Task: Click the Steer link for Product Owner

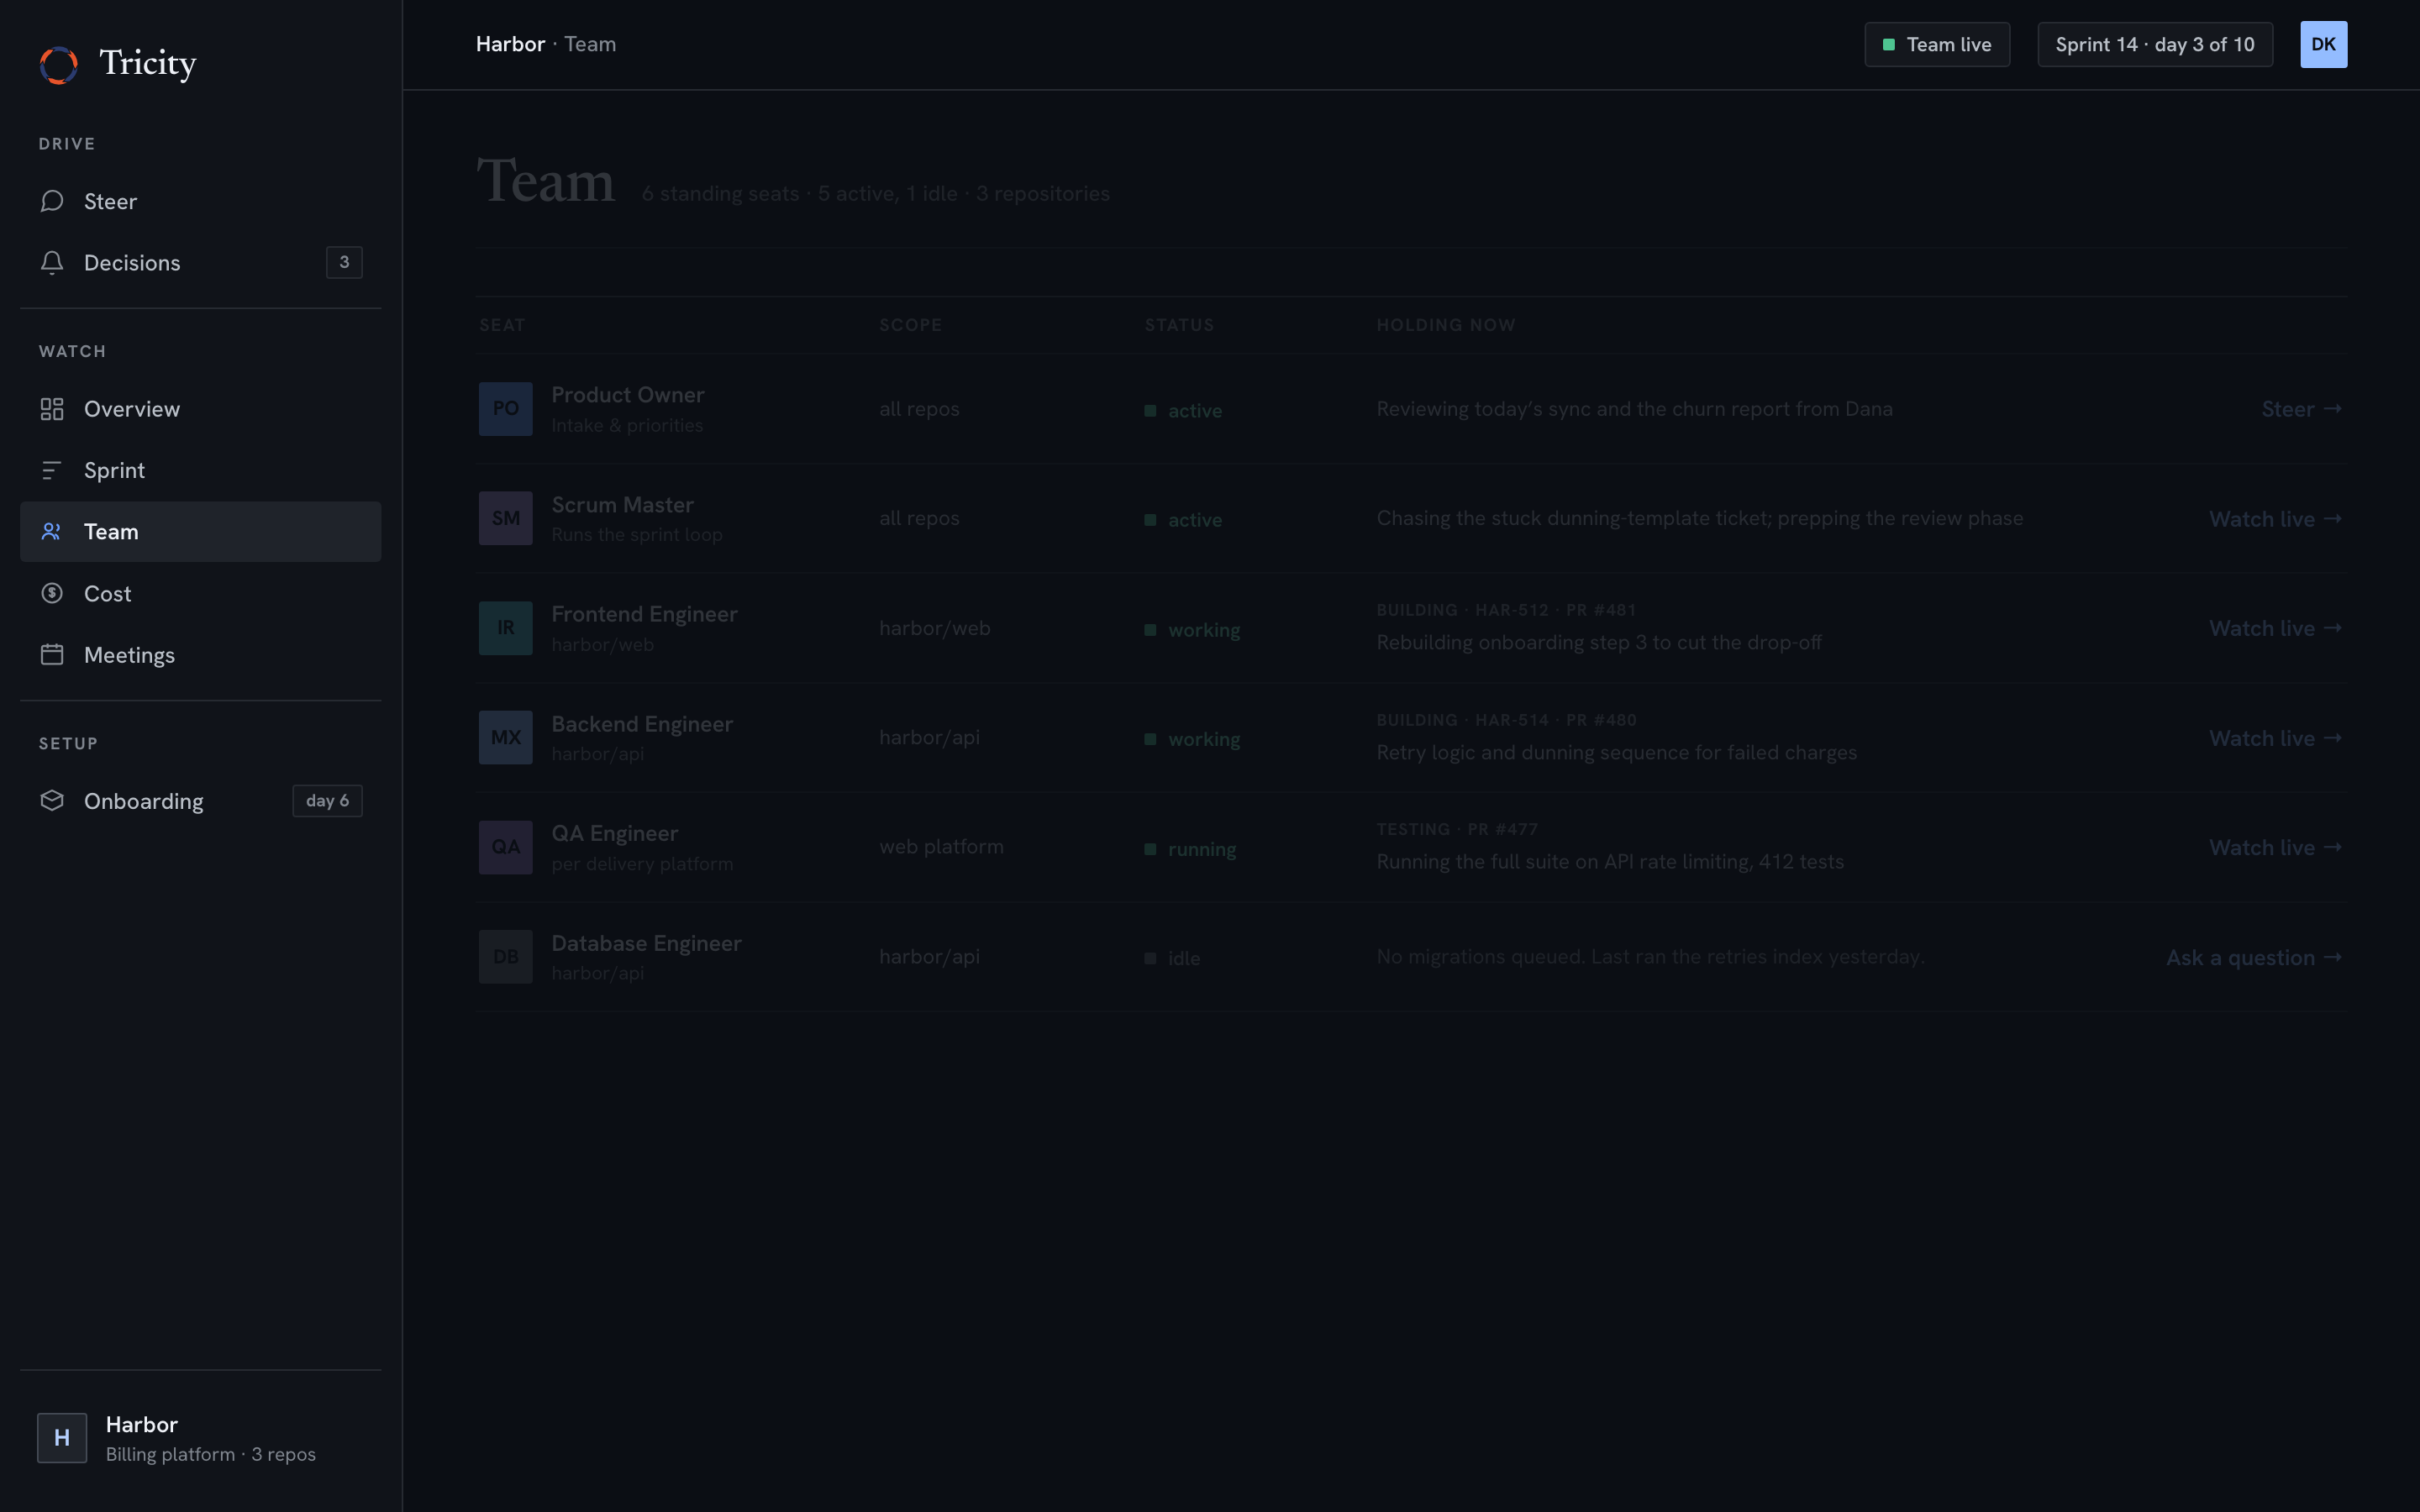Action: pos(2301,409)
